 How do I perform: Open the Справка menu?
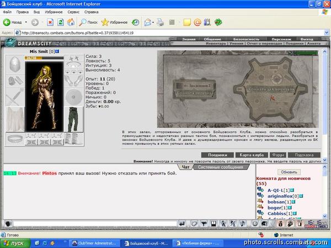(91, 12)
